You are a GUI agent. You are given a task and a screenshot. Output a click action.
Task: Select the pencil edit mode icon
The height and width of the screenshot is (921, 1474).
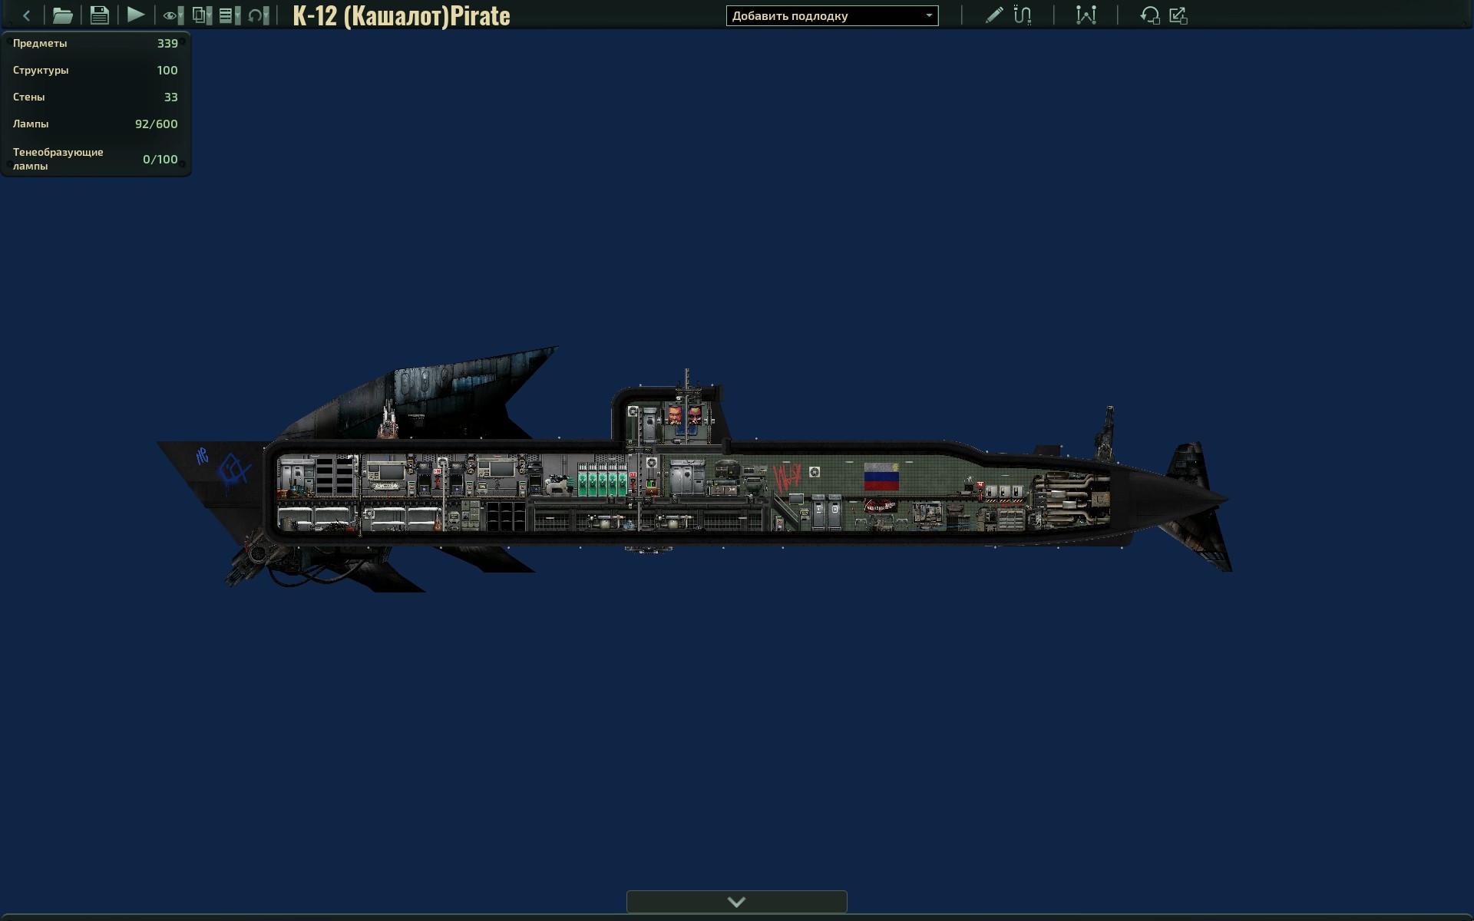994,15
